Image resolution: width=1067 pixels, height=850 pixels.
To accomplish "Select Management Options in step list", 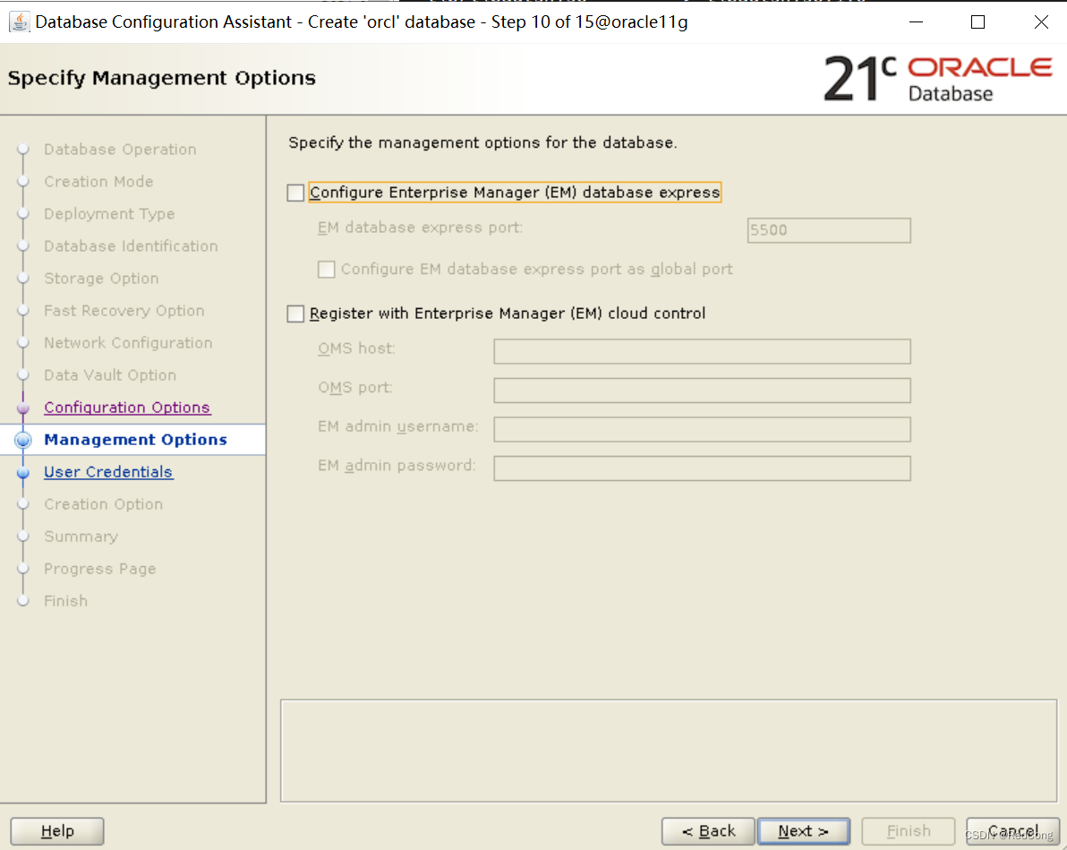I will (x=135, y=440).
